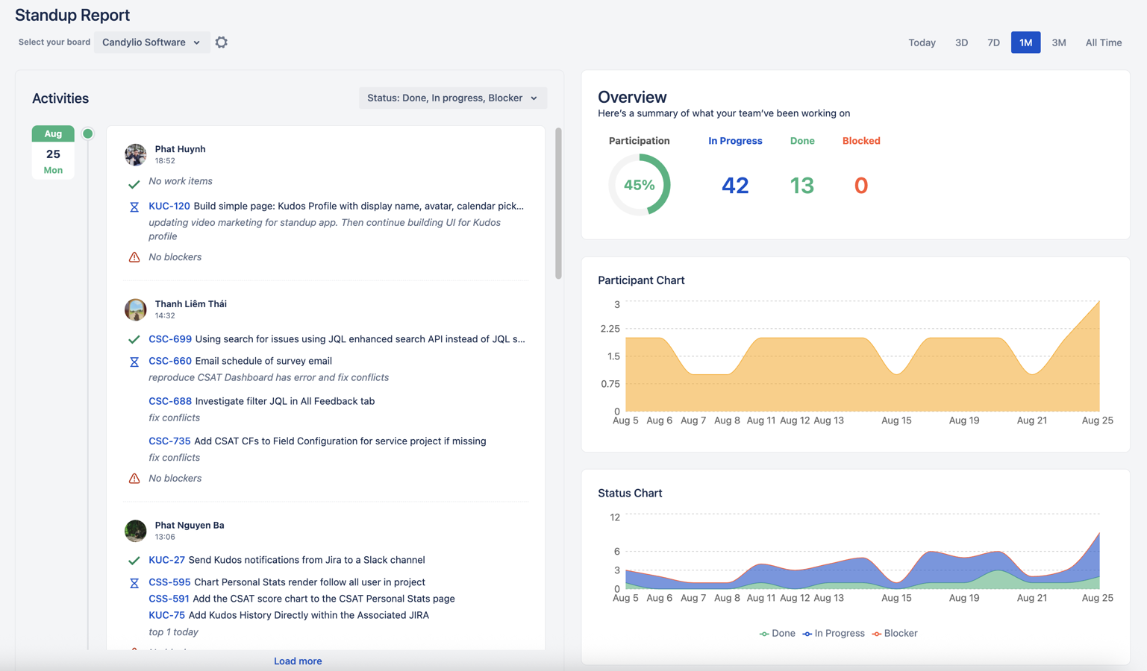
Task: Toggle the Blocker series in chart legend
Action: [x=894, y=633]
